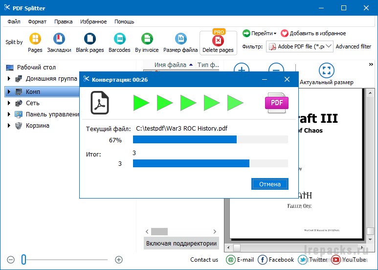The width and height of the screenshot is (378, 270).
Task: Expand the Сеть tree node
Action: tap(9, 103)
